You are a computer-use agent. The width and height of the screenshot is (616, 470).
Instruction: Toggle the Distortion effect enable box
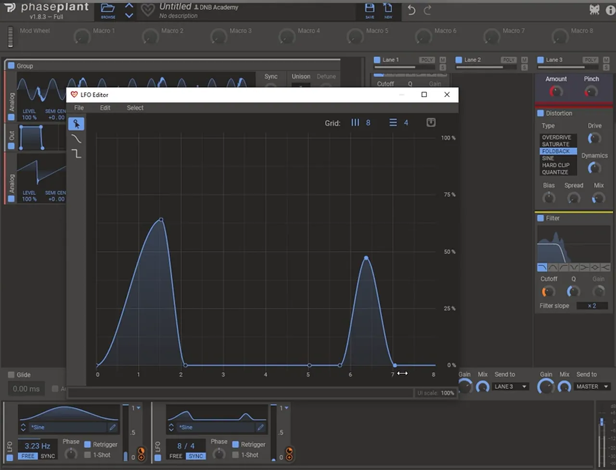(x=540, y=113)
